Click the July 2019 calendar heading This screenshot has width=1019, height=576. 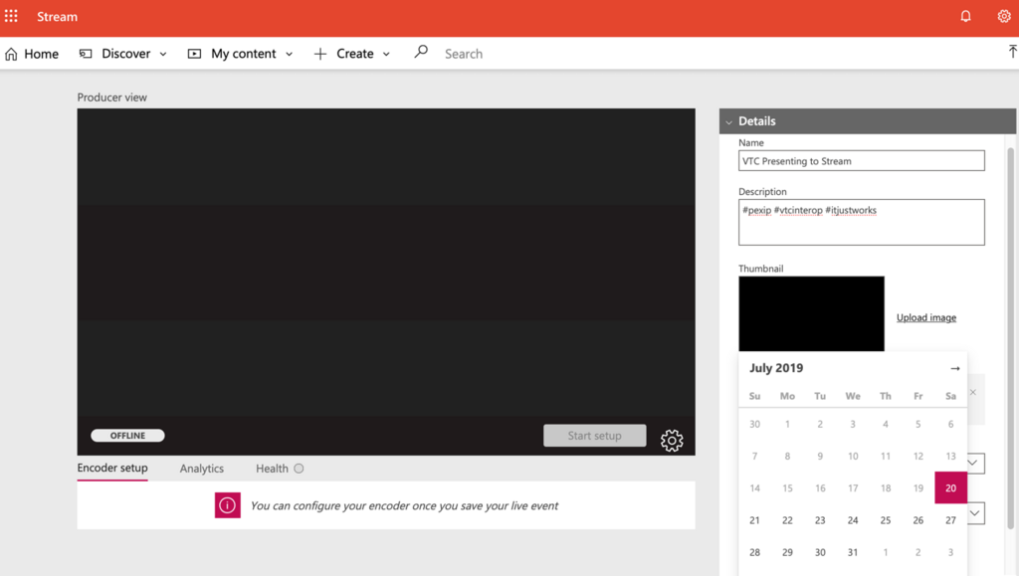pyautogui.click(x=776, y=367)
